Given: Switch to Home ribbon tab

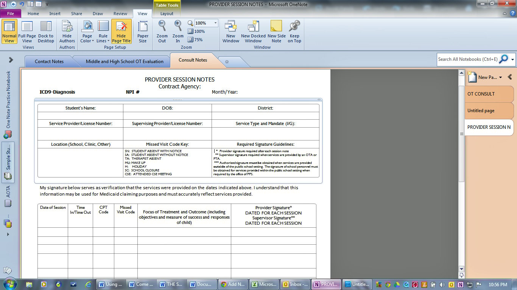Looking at the screenshot, I should tap(33, 14).
